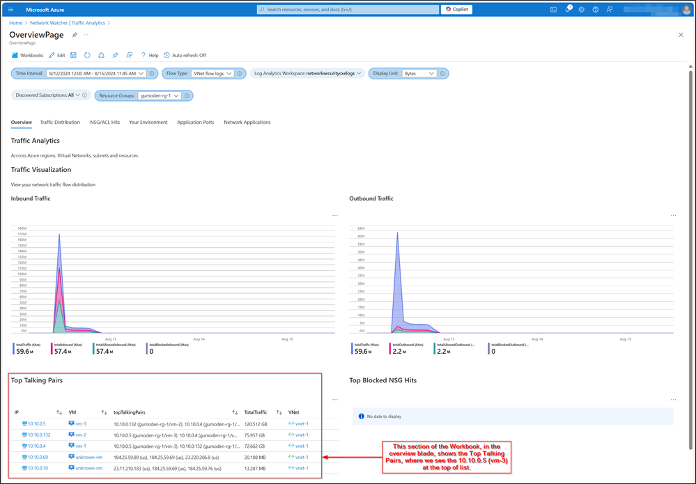This screenshot has height=484, width=696.
Task: Click the share/alerts icon after refresh
Action: [101, 56]
